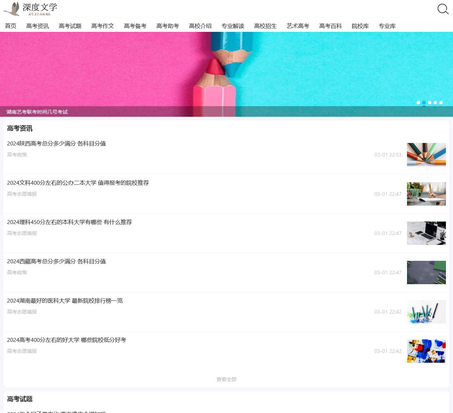Click the 高考试题 section heading
453x413 pixels.
pyautogui.click(x=19, y=399)
